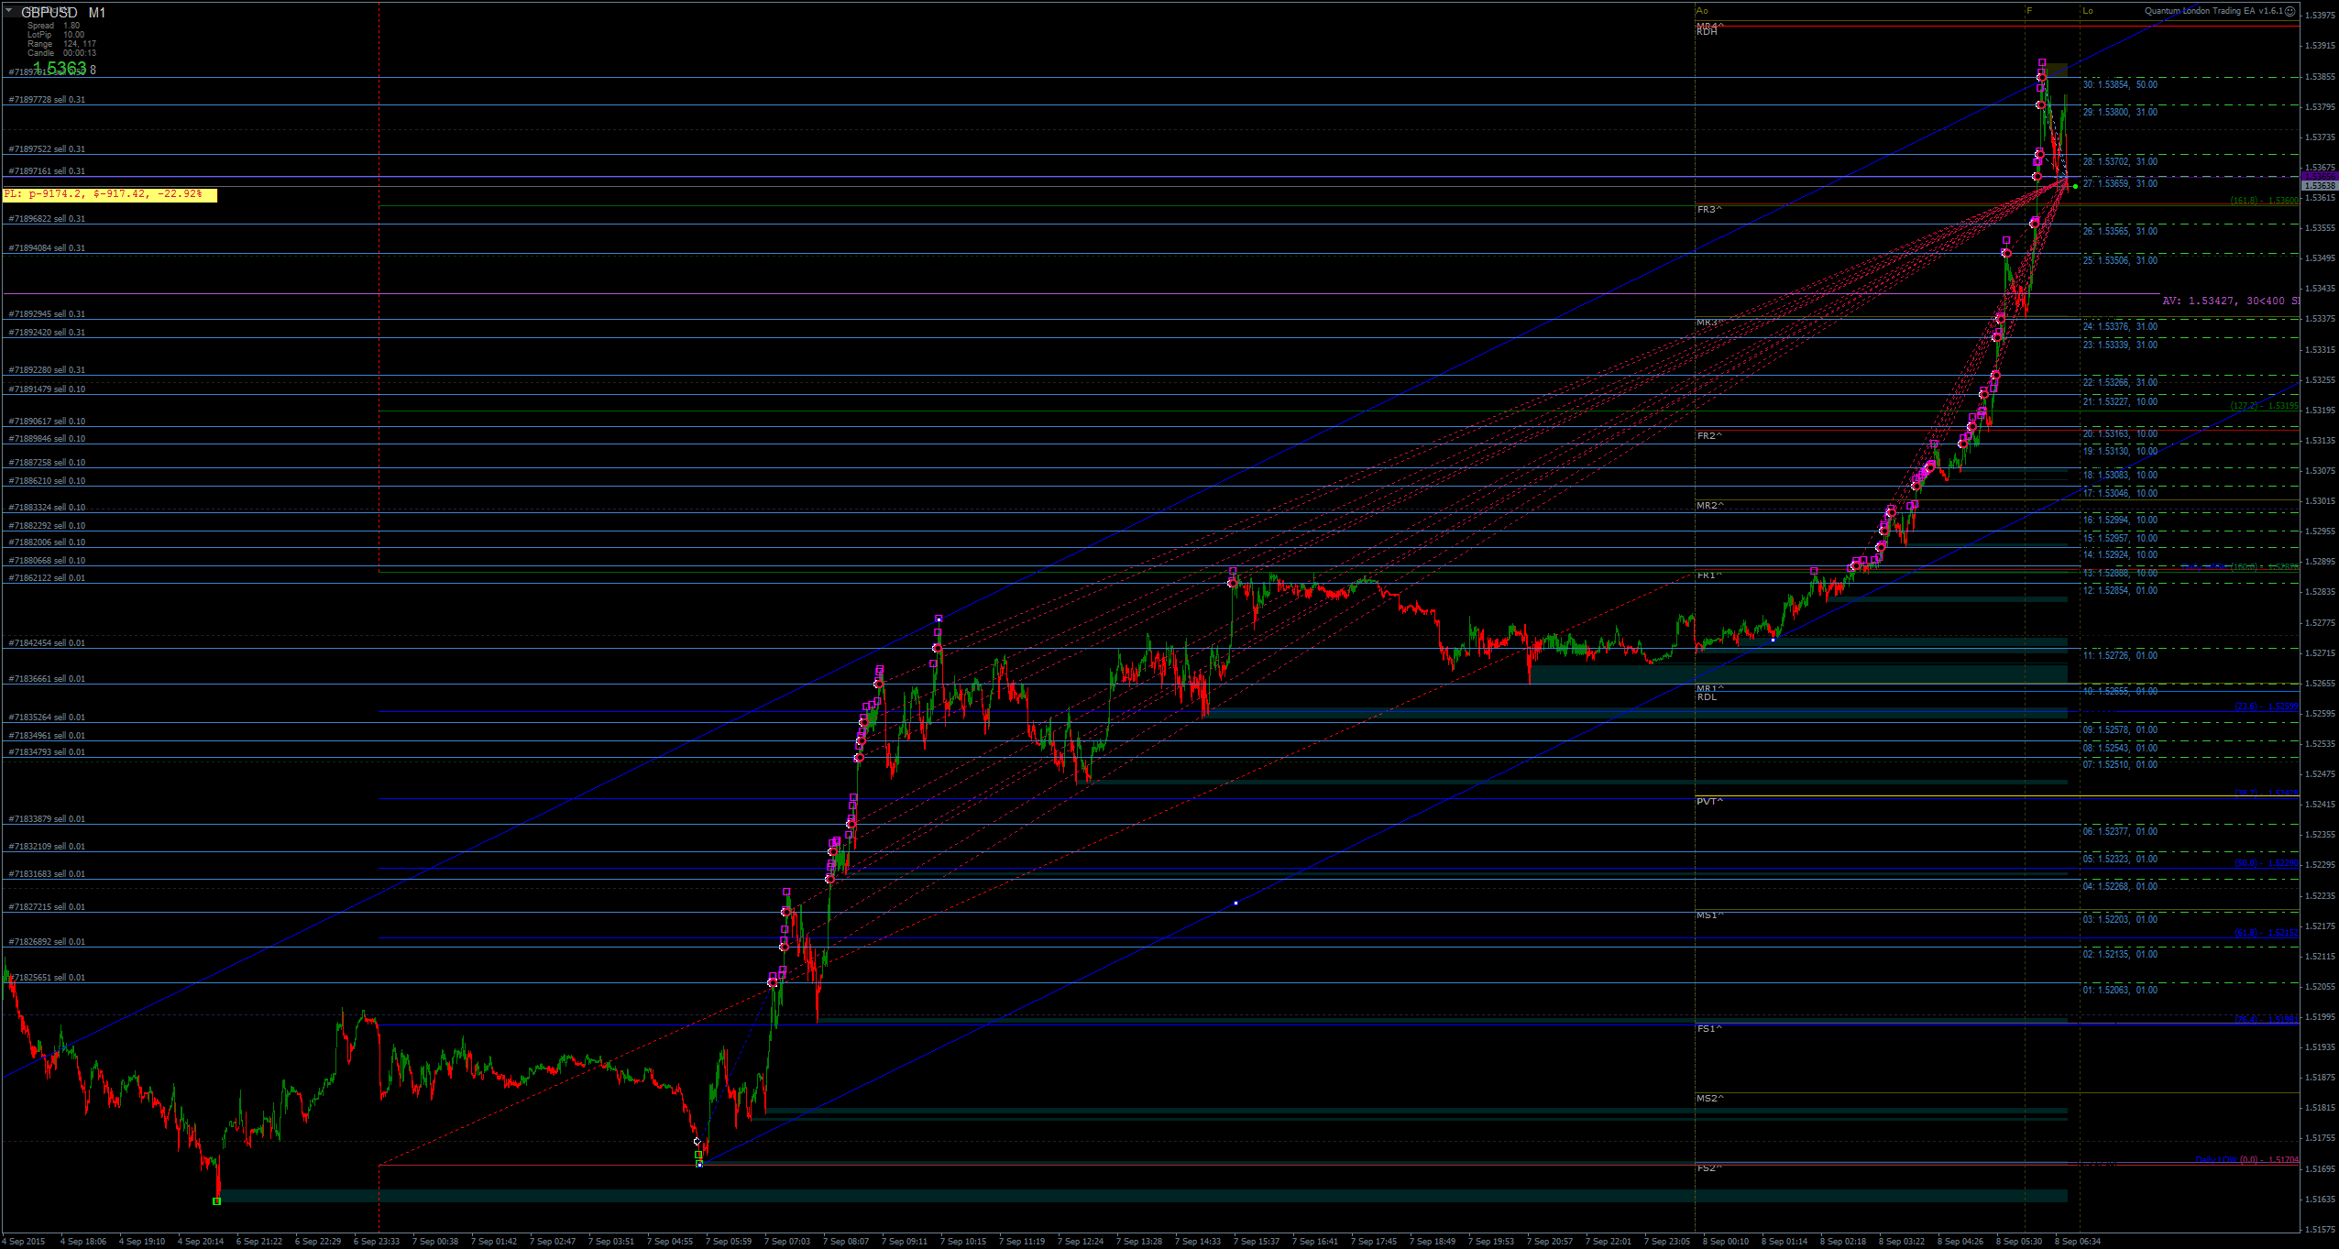Click grid level 30: 1.53854, 50.00
Viewport: 2339px width, 1249px height.
click(x=2120, y=84)
